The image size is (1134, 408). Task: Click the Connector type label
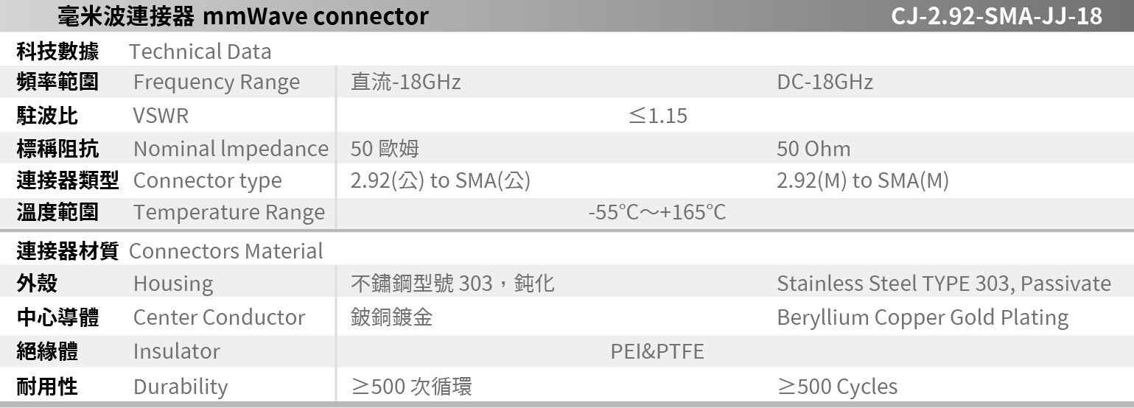207,180
